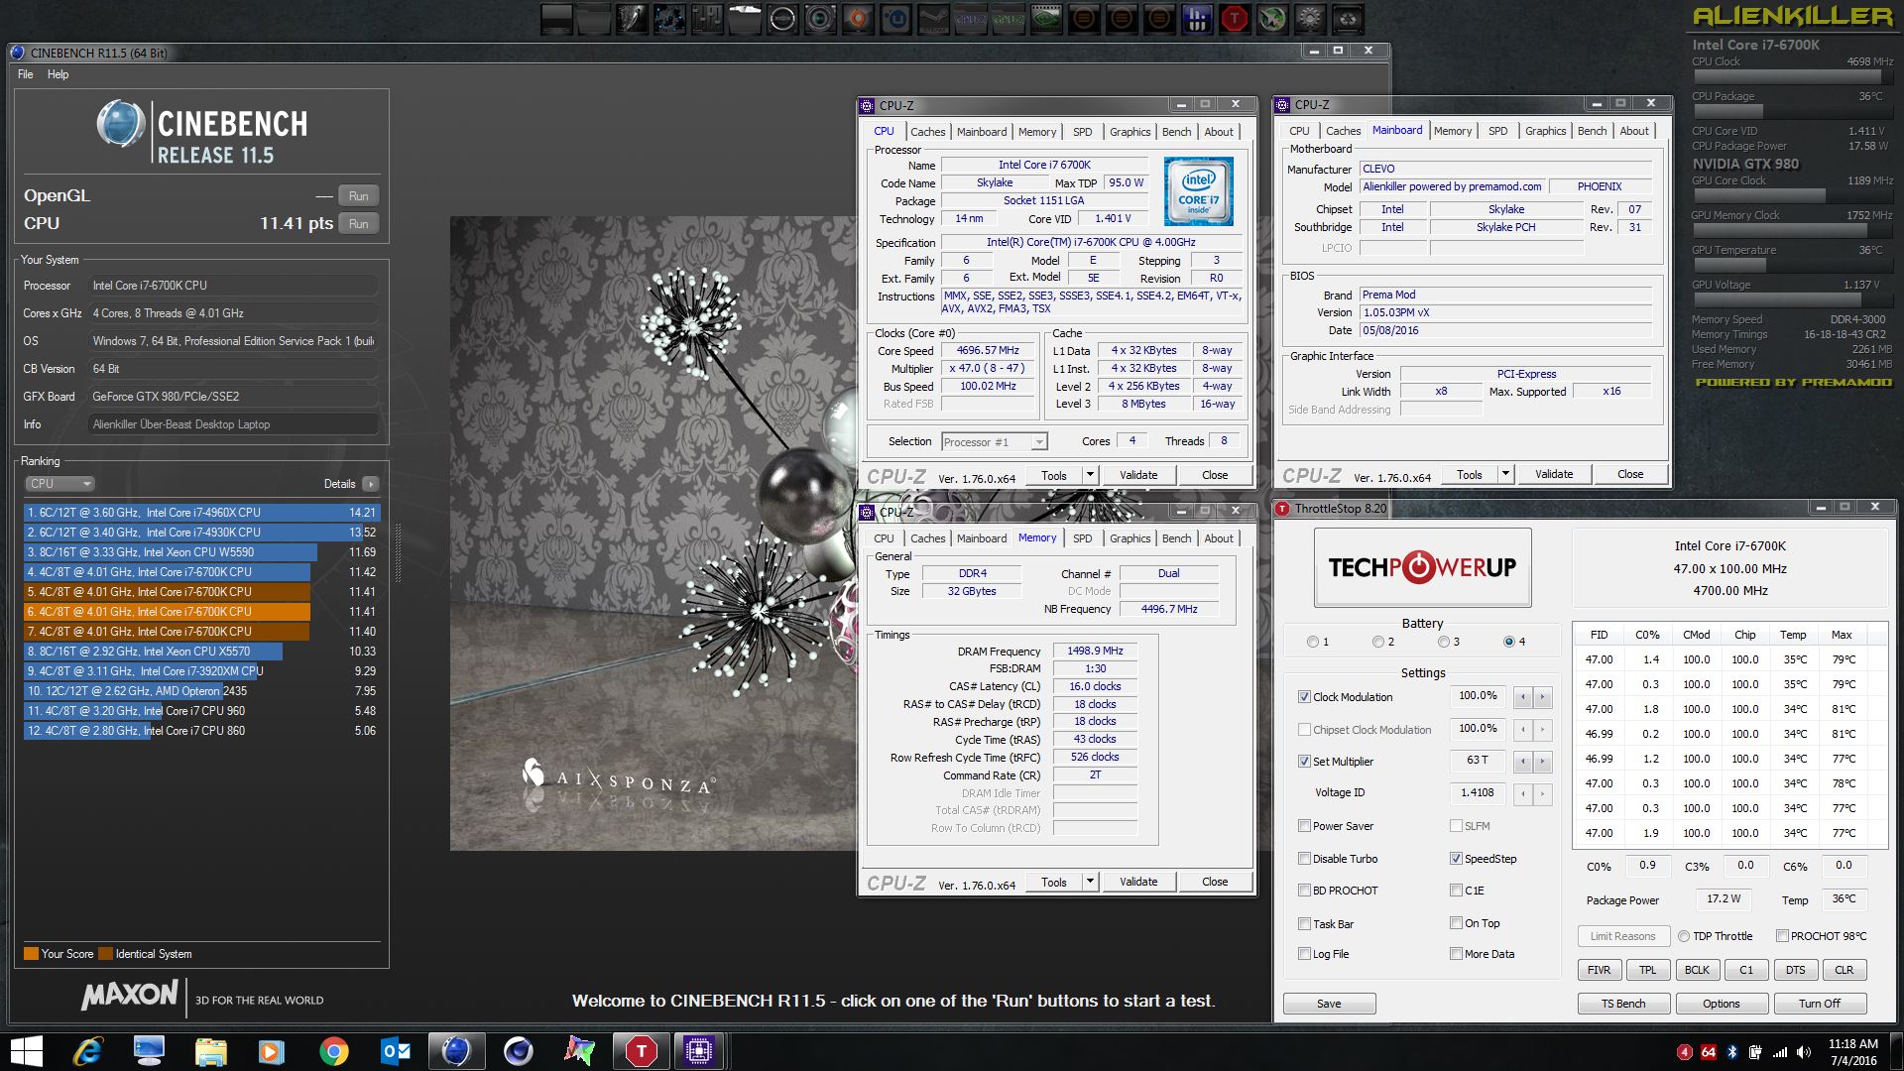Open the Uplay icon in top dock
Image resolution: width=1904 pixels, height=1071 pixels.
[896, 18]
